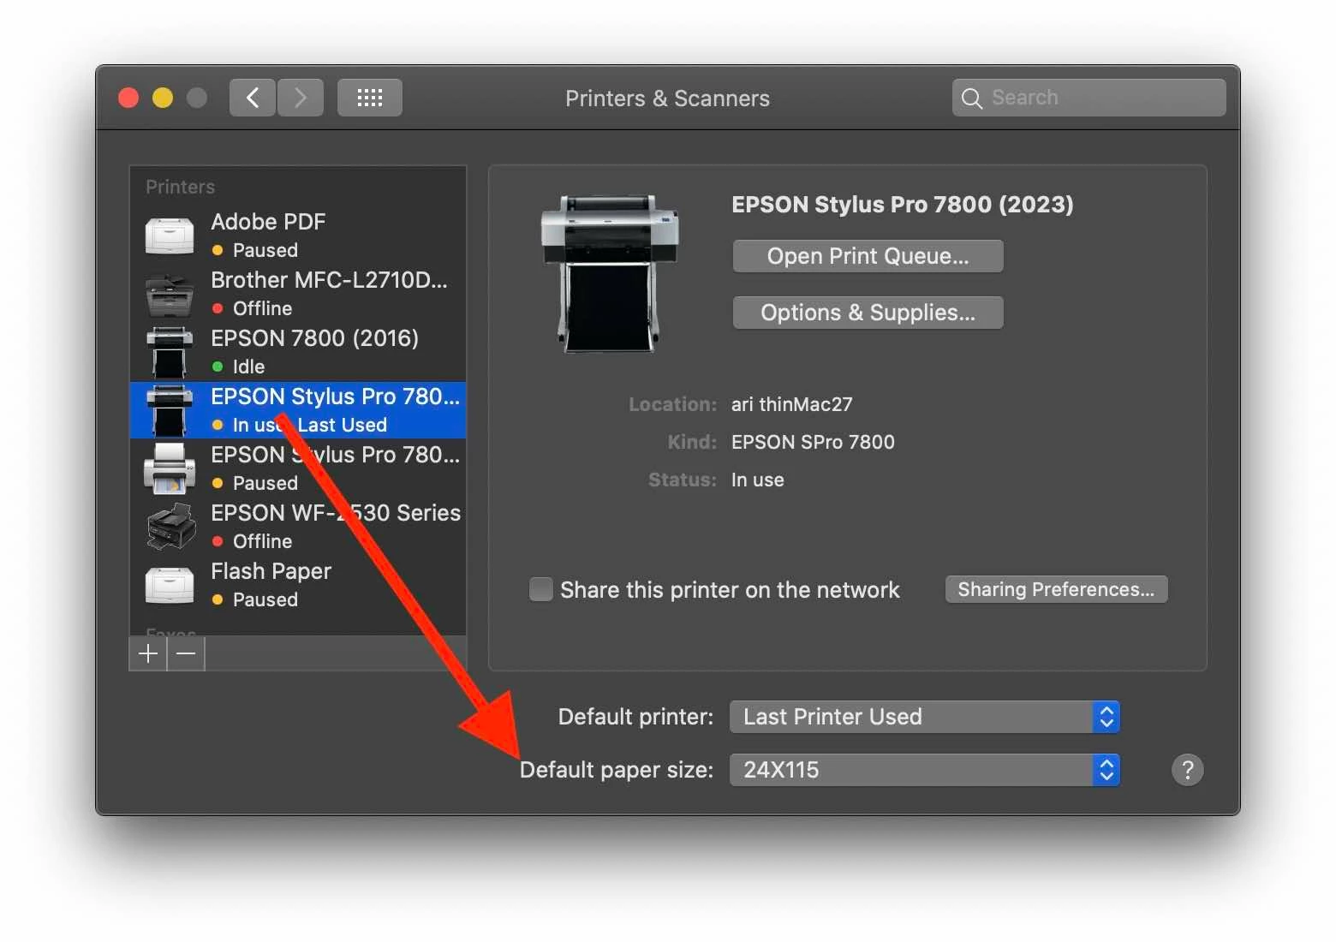
Task: Remove printer with the minus button
Action: pos(186,653)
